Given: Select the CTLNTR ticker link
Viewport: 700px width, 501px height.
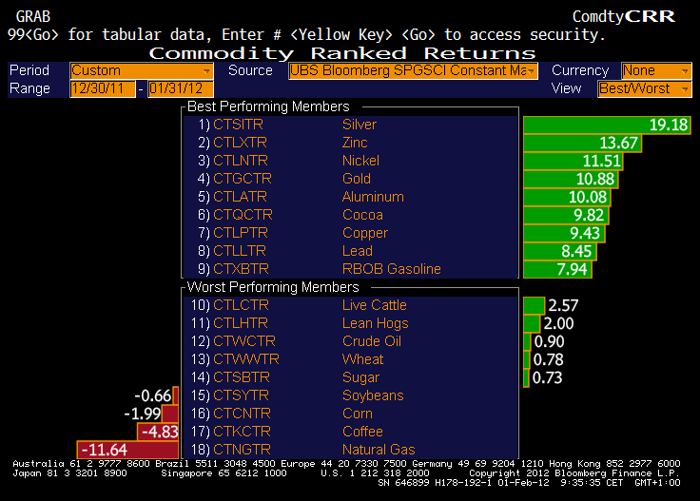Looking at the screenshot, I should click(x=241, y=161).
